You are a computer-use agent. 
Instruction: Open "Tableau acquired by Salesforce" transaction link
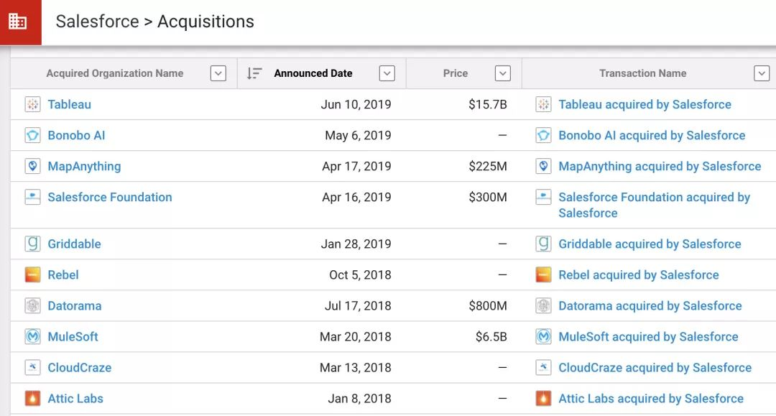(645, 104)
